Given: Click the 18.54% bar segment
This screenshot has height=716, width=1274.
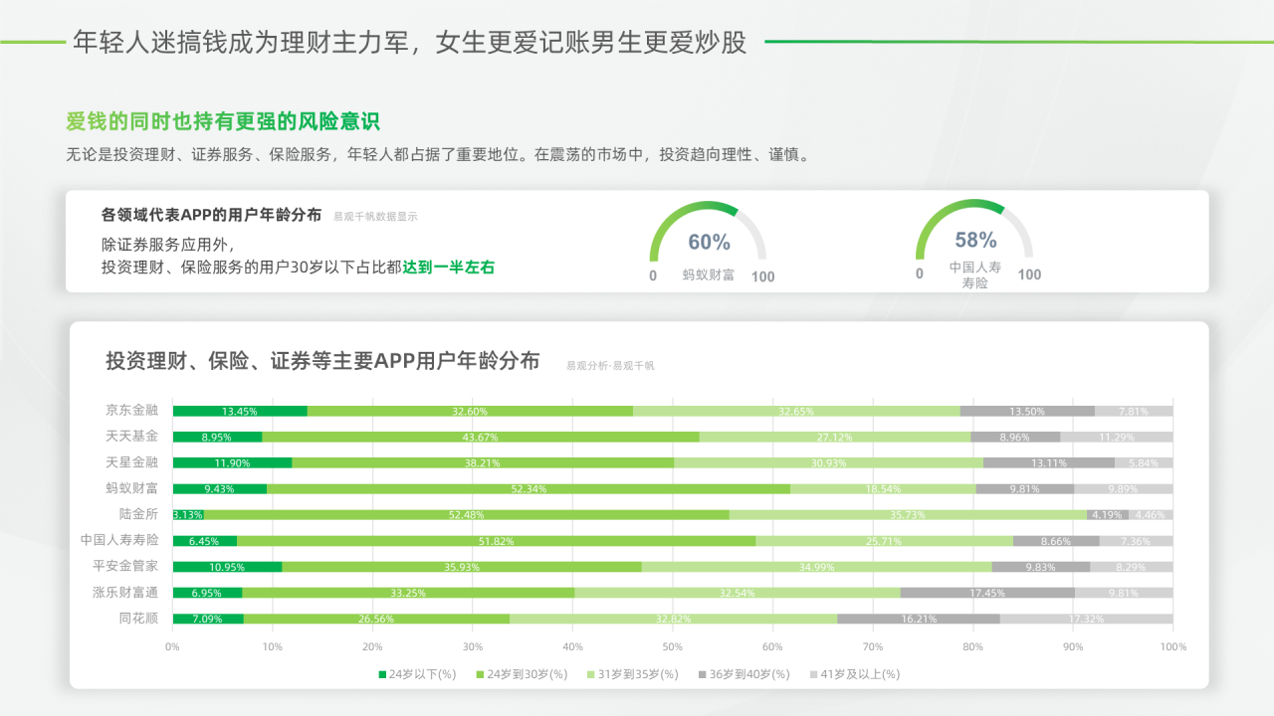Looking at the screenshot, I should click(x=883, y=488).
